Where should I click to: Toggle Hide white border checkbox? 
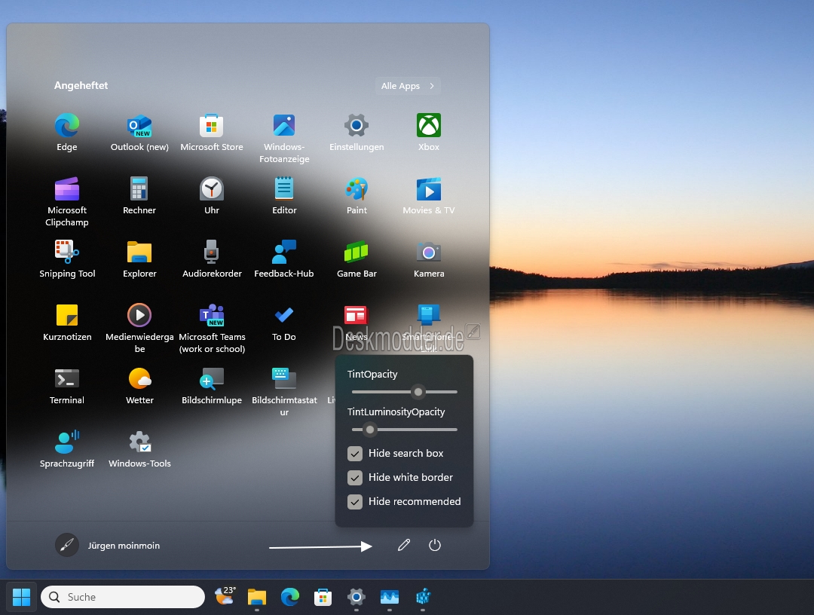coord(354,478)
